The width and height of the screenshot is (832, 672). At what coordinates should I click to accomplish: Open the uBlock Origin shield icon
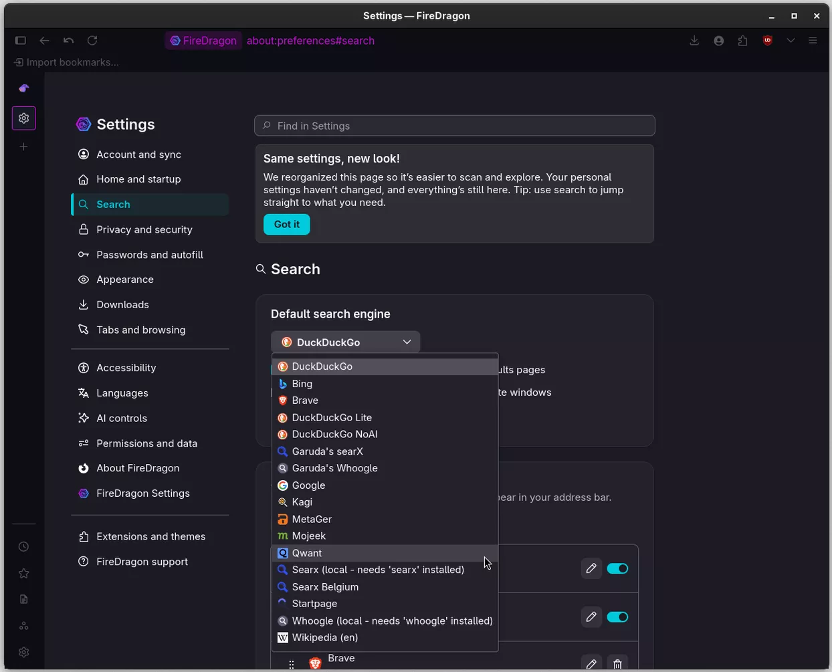767,41
